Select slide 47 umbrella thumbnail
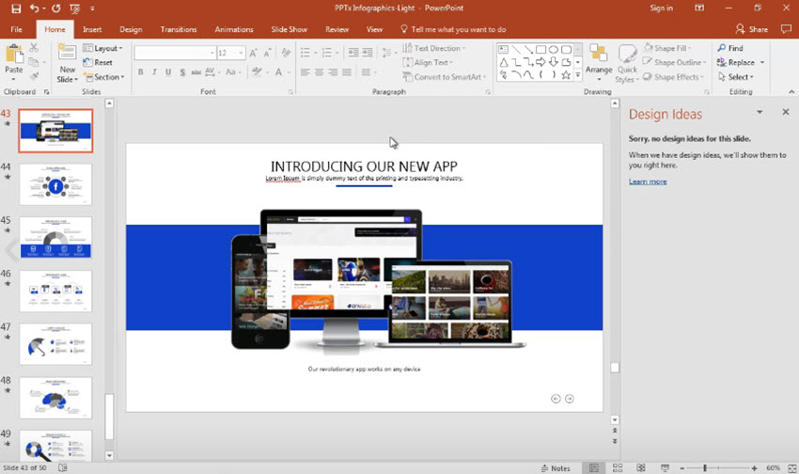The image size is (799, 474). click(x=55, y=344)
